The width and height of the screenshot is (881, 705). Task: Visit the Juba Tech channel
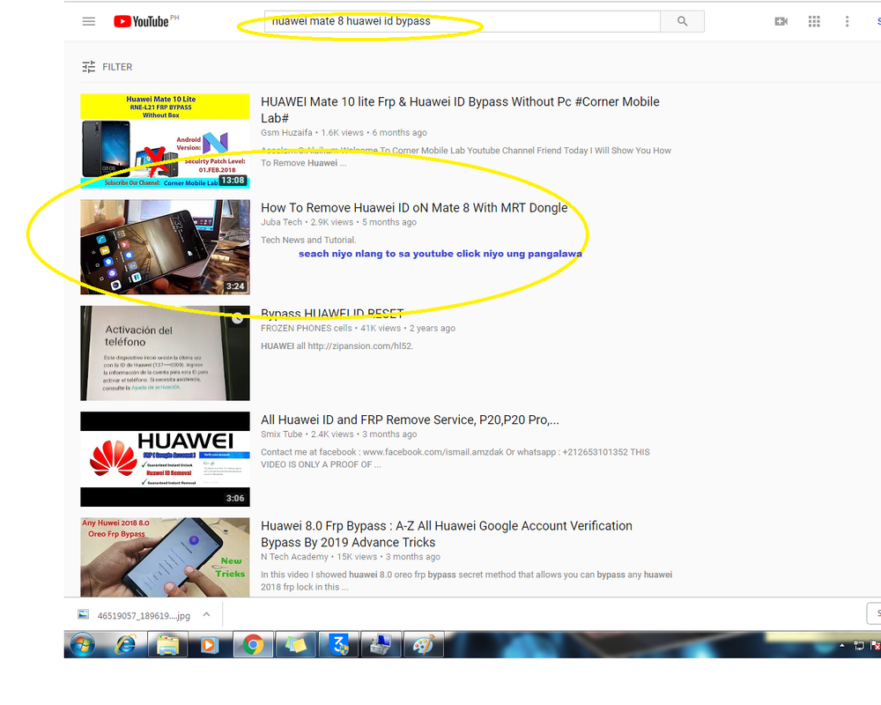point(282,222)
